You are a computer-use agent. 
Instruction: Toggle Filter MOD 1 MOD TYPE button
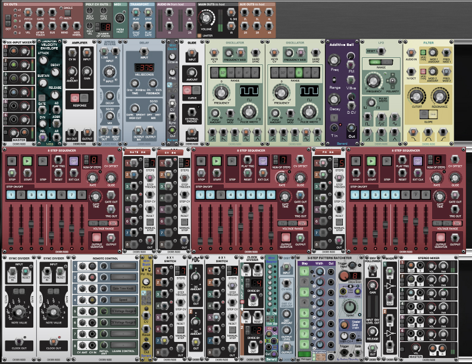point(423,53)
